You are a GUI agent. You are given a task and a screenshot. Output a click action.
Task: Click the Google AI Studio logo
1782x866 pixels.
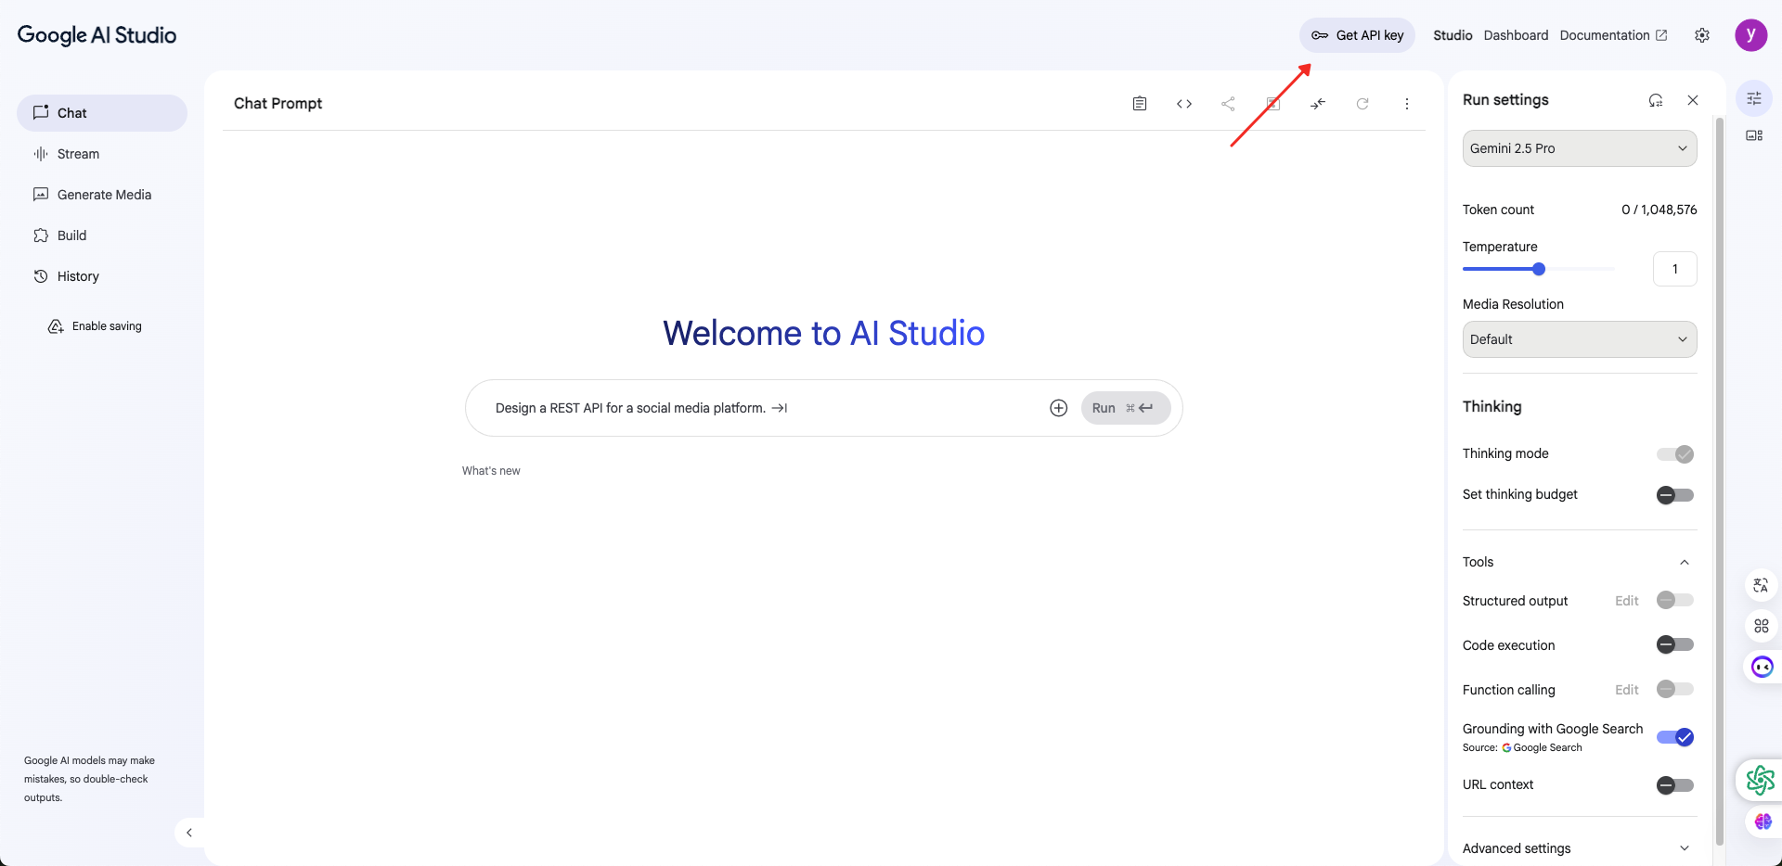(x=97, y=35)
